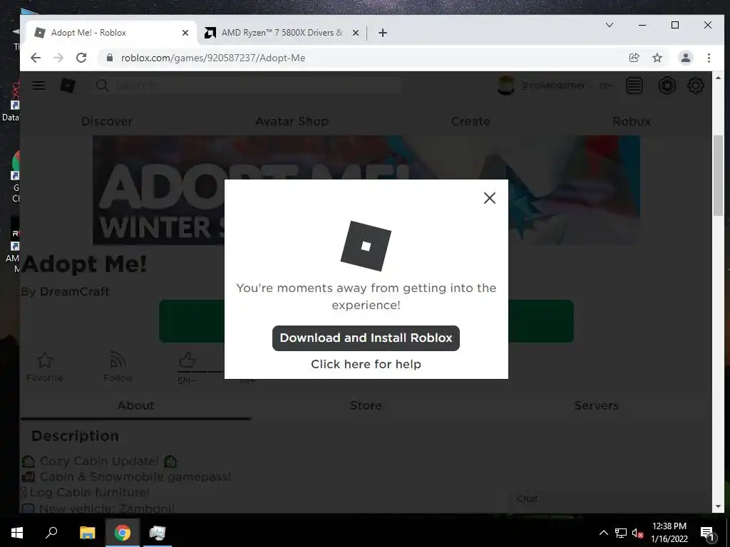Select the Store tab
This screenshot has width=730, height=547.
click(366, 405)
